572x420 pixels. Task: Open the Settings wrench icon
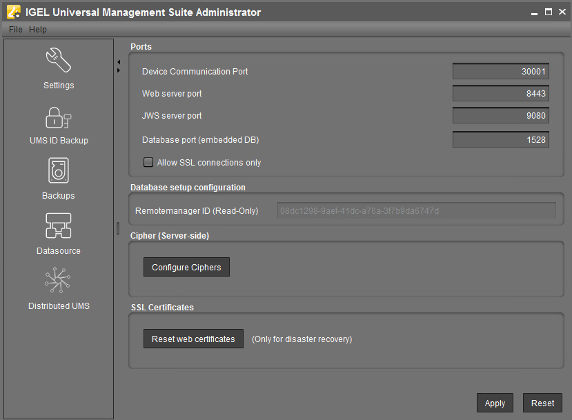59,61
